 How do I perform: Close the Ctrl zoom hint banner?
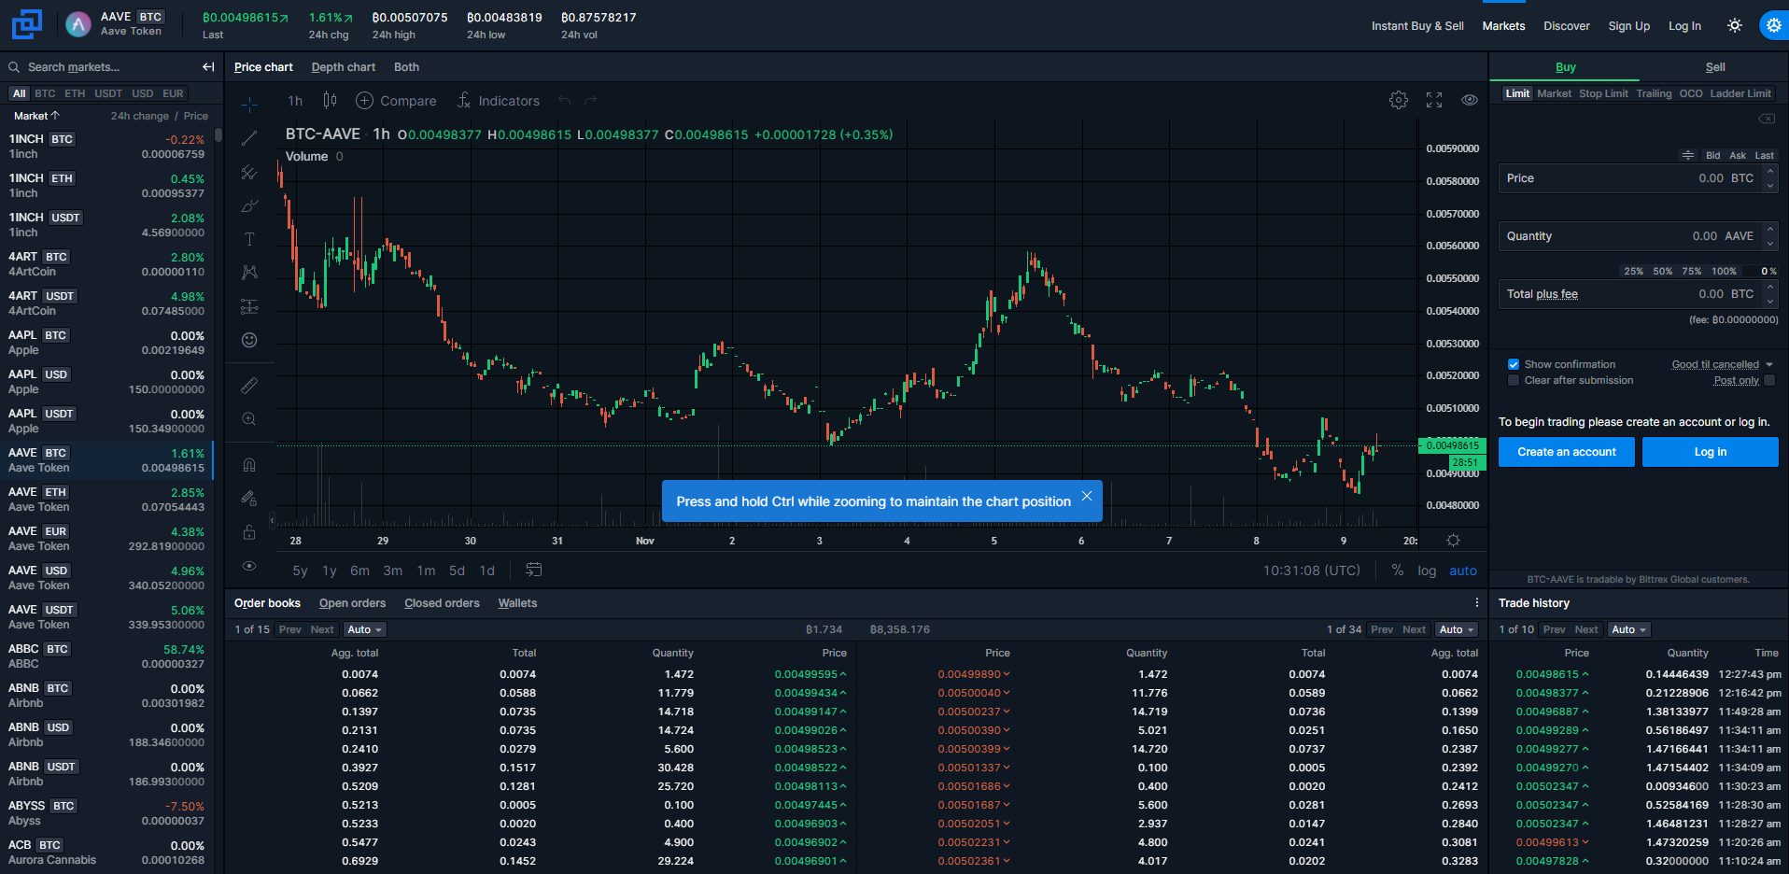tap(1087, 496)
